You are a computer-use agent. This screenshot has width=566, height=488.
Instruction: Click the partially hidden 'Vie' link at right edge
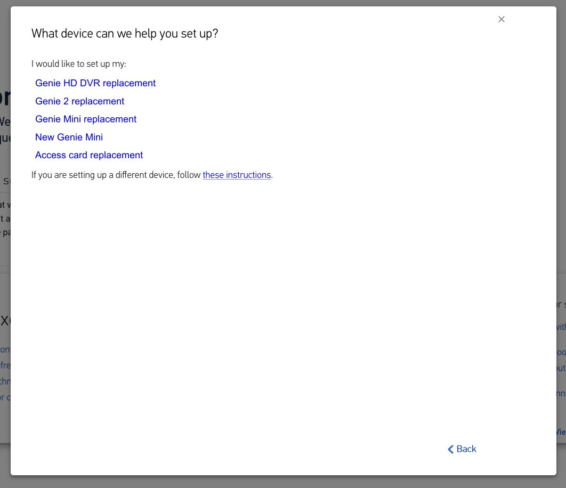pos(561,432)
